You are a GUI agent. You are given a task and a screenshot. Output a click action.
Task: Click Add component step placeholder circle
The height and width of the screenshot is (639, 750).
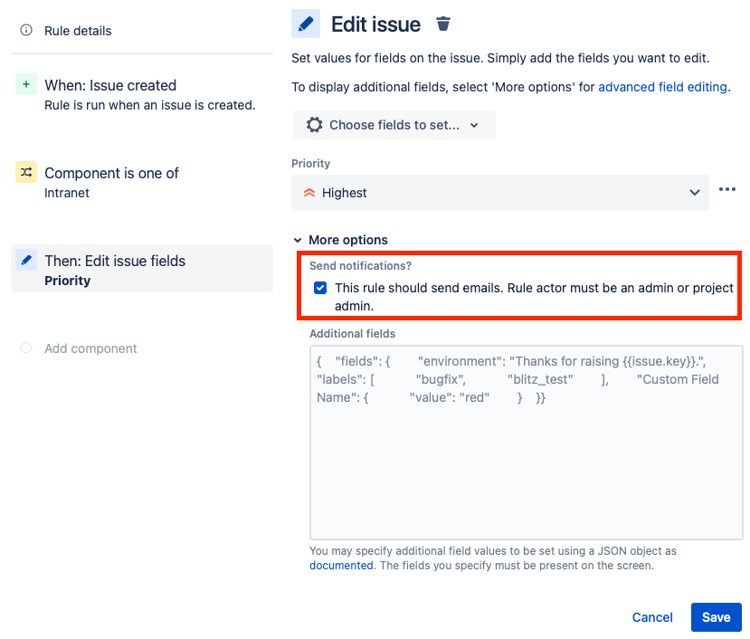[x=24, y=348]
